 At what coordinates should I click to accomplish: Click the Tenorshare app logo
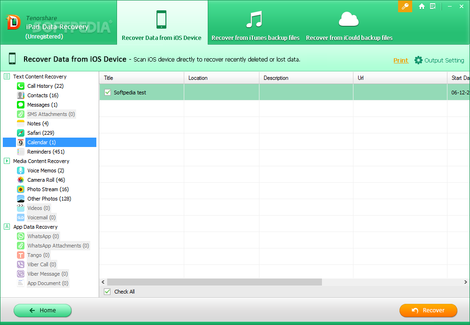[13, 23]
